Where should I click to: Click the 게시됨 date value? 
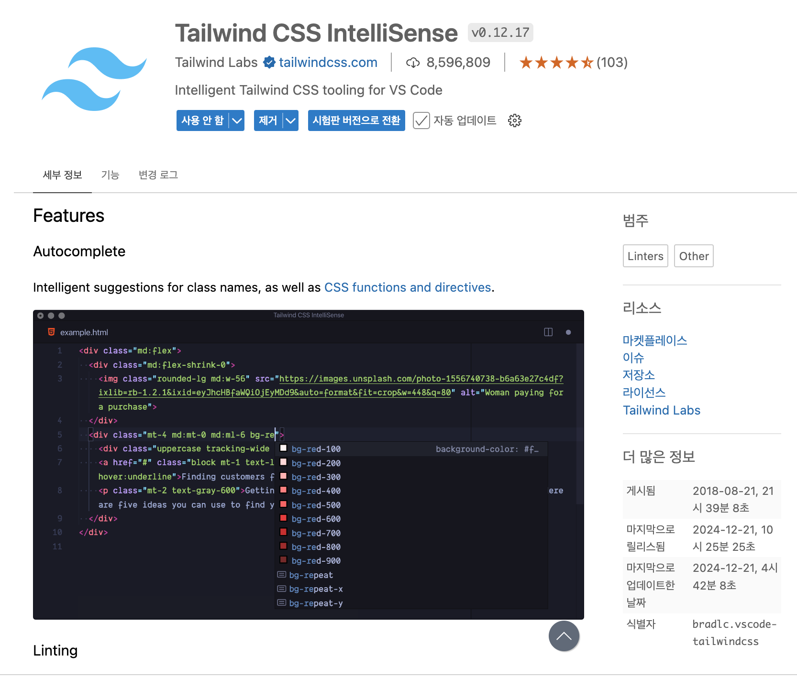[x=733, y=499]
